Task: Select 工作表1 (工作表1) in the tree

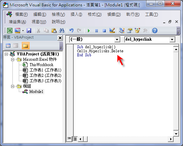Action: (x=45, y=70)
